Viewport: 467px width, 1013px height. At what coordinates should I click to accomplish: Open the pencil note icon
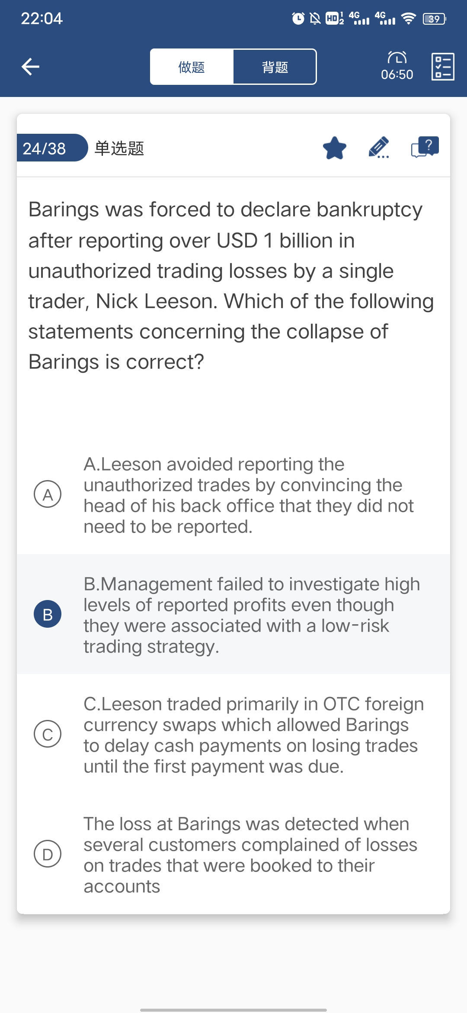[379, 148]
